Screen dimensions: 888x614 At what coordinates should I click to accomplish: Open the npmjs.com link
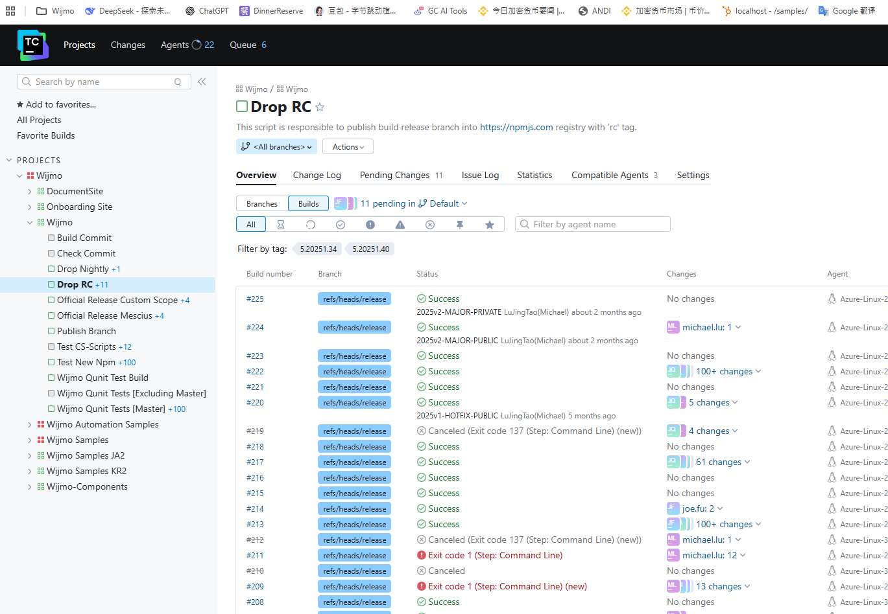516,127
